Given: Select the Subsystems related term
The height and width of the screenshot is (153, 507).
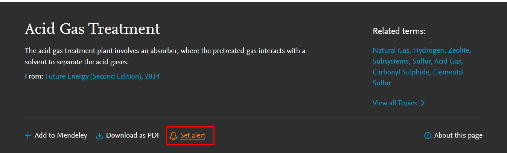Looking at the screenshot, I should [x=391, y=61].
